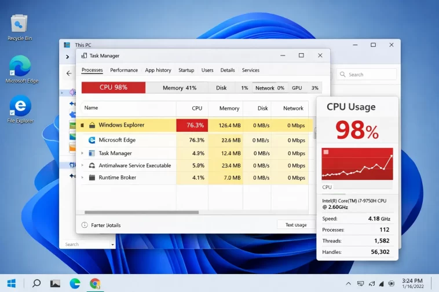Open the clock showing 3:24 PM
Screen dimensions: 439x292
pyautogui.click(x=413, y=283)
